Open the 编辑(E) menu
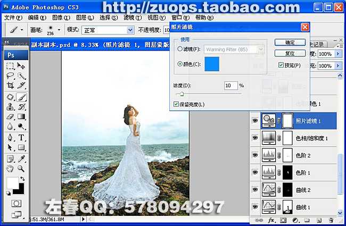Viewport: 346px width, 226px height. click(x=37, y=18)
